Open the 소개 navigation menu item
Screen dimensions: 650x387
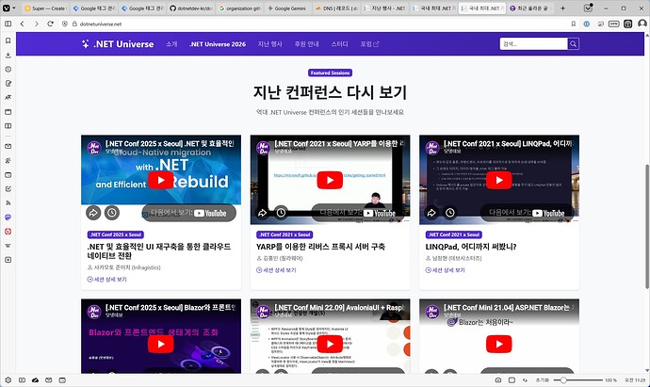coord(171,44)
